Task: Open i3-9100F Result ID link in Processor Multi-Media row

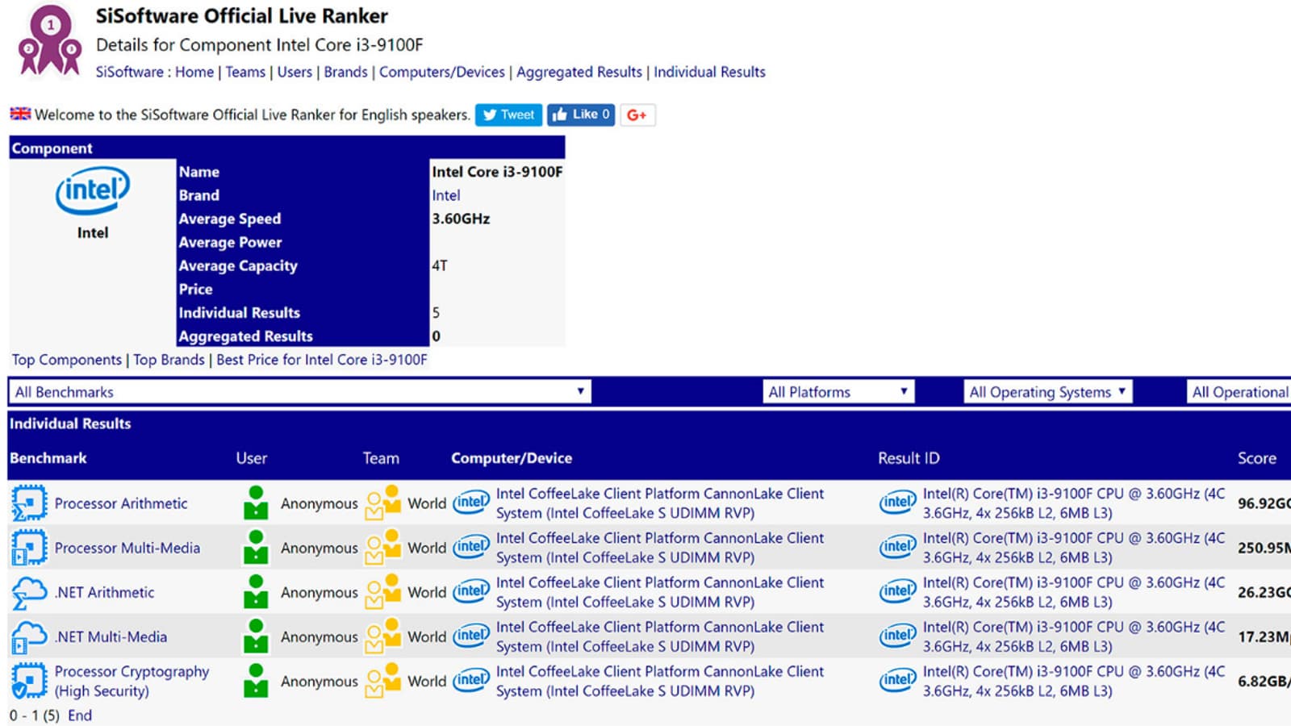Action: 1074,548
